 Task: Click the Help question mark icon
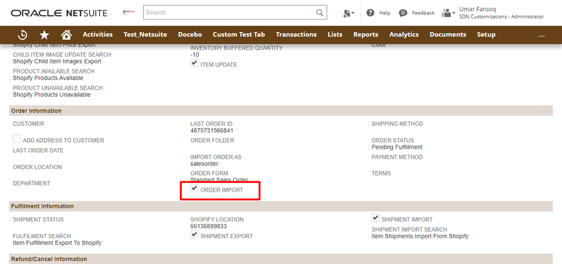(x=370, y=13)
